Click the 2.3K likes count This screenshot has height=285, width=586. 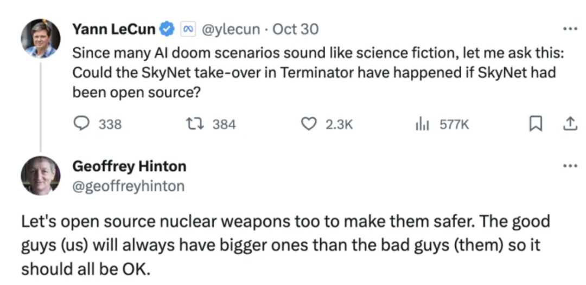tap(339, 124)
